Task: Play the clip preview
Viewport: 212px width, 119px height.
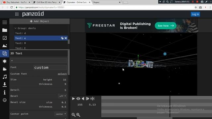Action: [74, 99]
